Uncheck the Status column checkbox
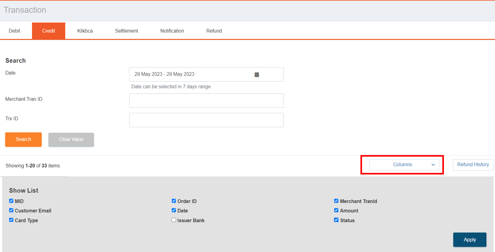The image size is (495, 252). click(336, 220)
